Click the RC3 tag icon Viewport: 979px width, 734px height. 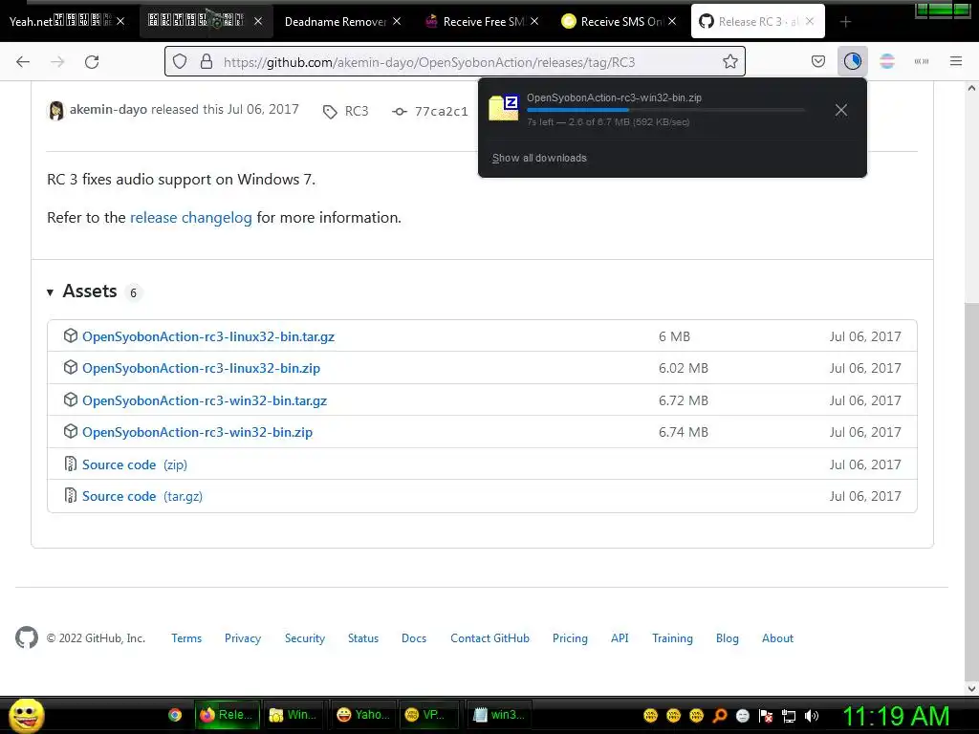pos(330,112)
